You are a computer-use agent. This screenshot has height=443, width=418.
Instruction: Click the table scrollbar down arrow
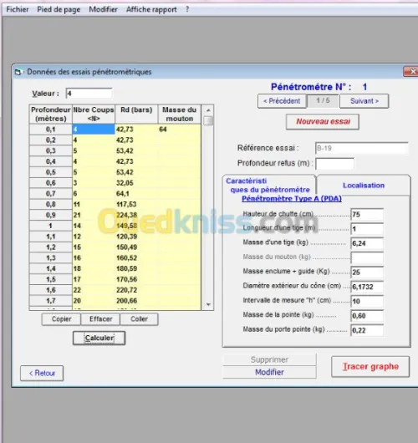[x=208, y=304]
